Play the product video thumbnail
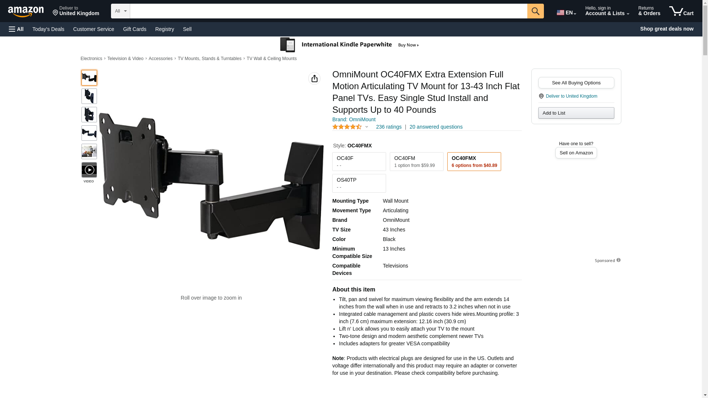708x398 pixels. click(89, 170)
